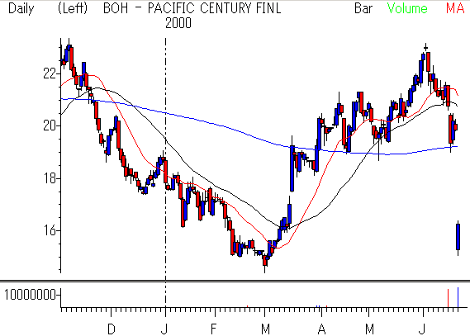Image resolution: width=470 pixels, height=336 pixels.
Task: Click the 'F' February month label
Action: [213, 329]
